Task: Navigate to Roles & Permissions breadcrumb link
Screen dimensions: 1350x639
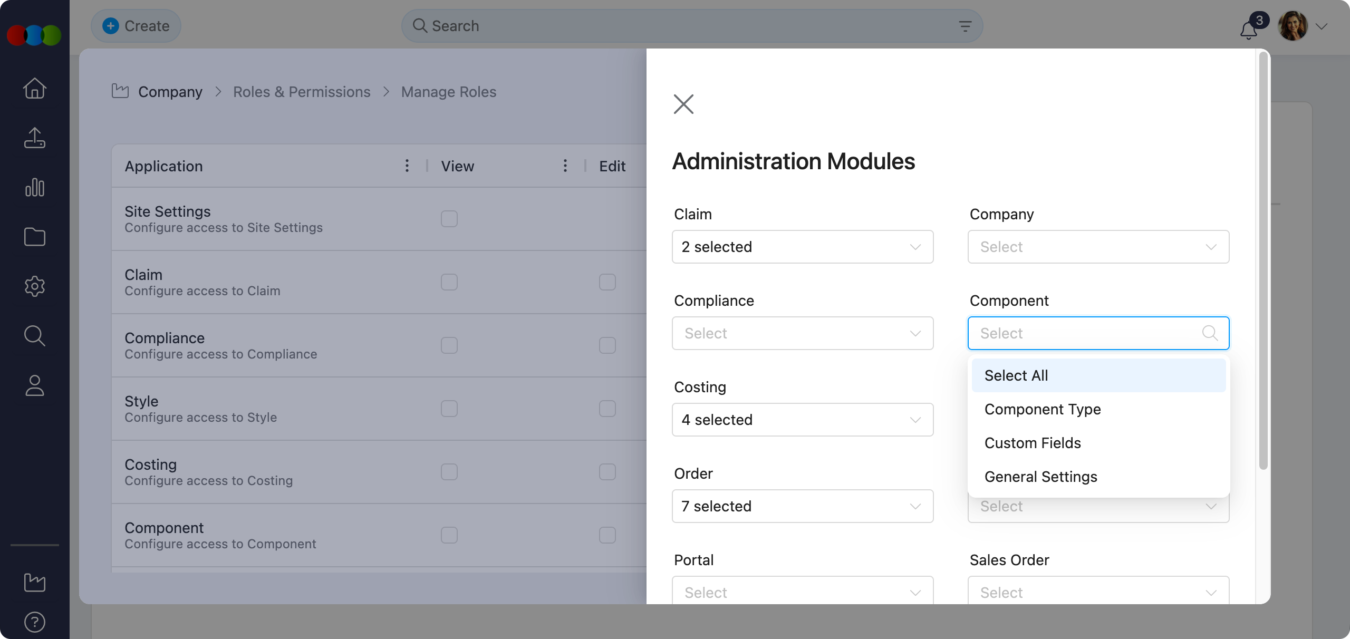Action: click(301, 91)
